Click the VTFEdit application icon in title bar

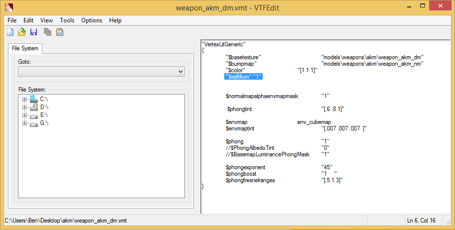click(9, 7)
